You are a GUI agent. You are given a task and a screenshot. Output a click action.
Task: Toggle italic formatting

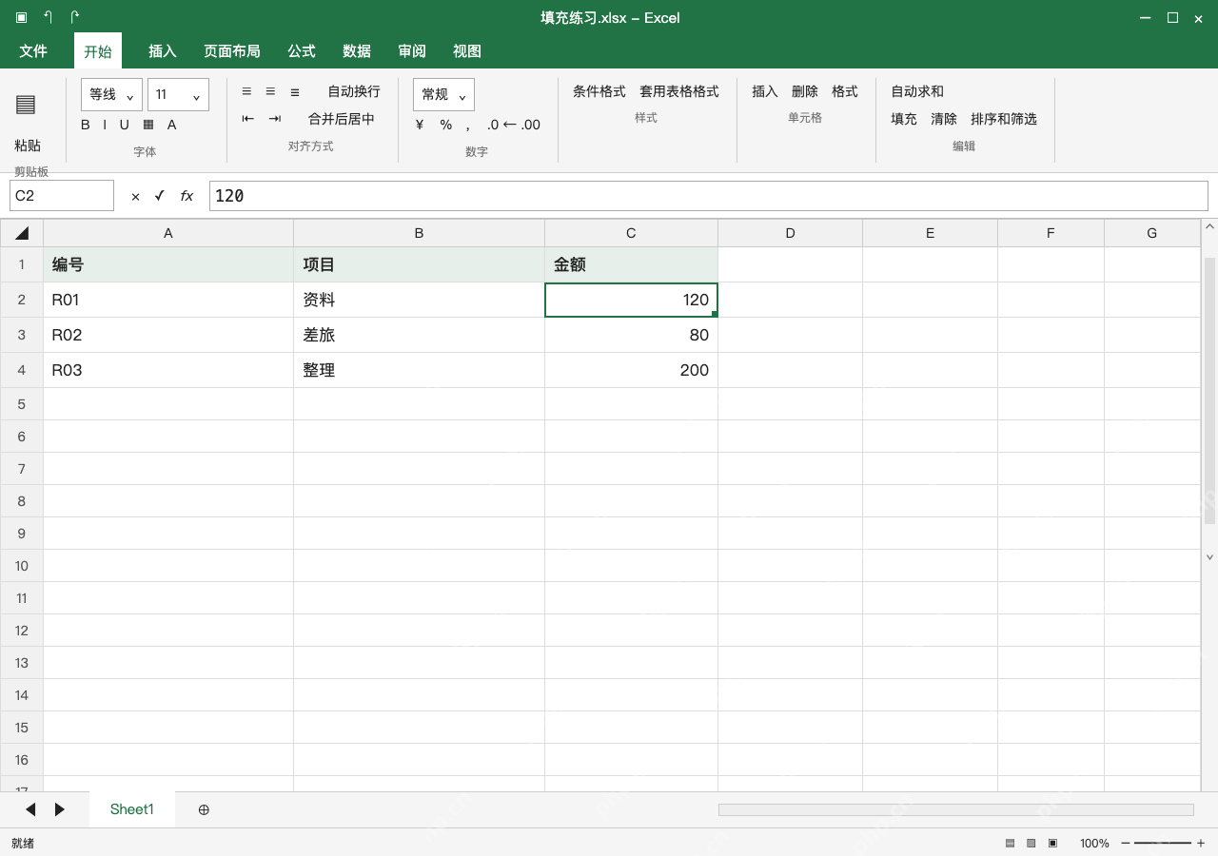pos(105,125)
